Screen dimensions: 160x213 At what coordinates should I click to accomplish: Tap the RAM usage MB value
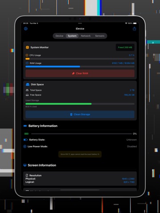(123, 63)
